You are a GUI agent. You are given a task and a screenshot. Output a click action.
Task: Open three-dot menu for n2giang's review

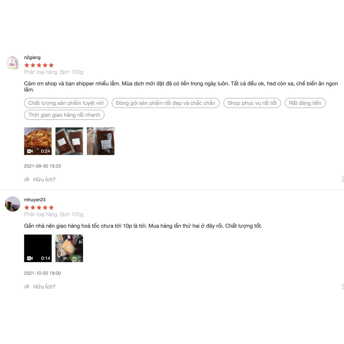tap(342, 179)
